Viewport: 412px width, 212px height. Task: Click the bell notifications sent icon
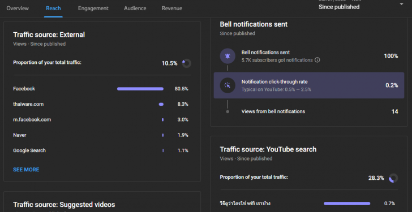228,56
